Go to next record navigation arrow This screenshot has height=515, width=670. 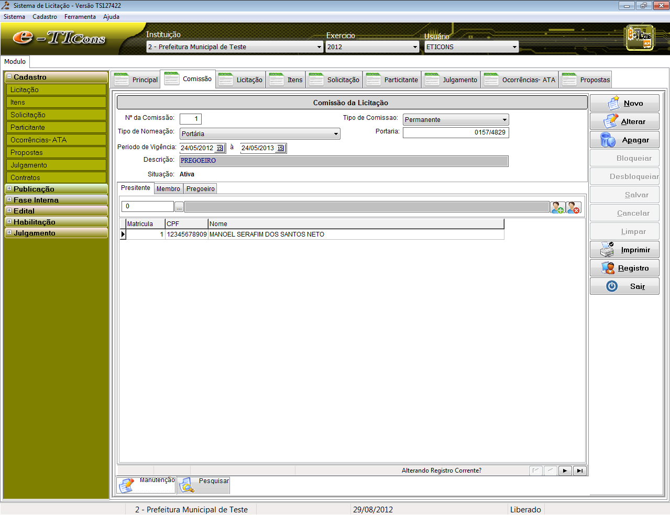point(565,471)
